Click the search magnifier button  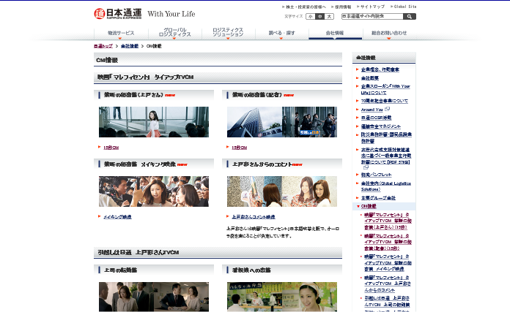410,16
